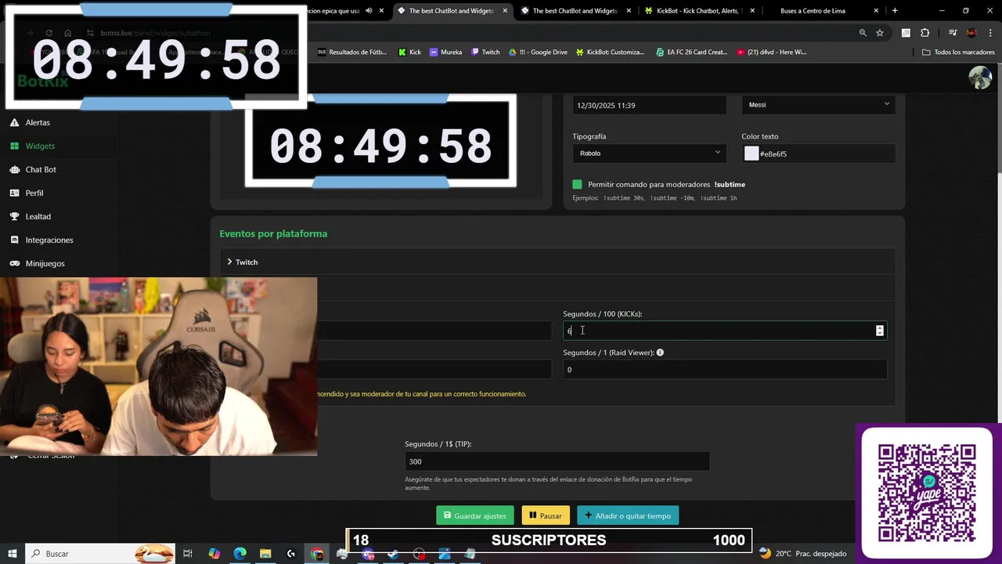Click the Guardar ajustes button

475,515
